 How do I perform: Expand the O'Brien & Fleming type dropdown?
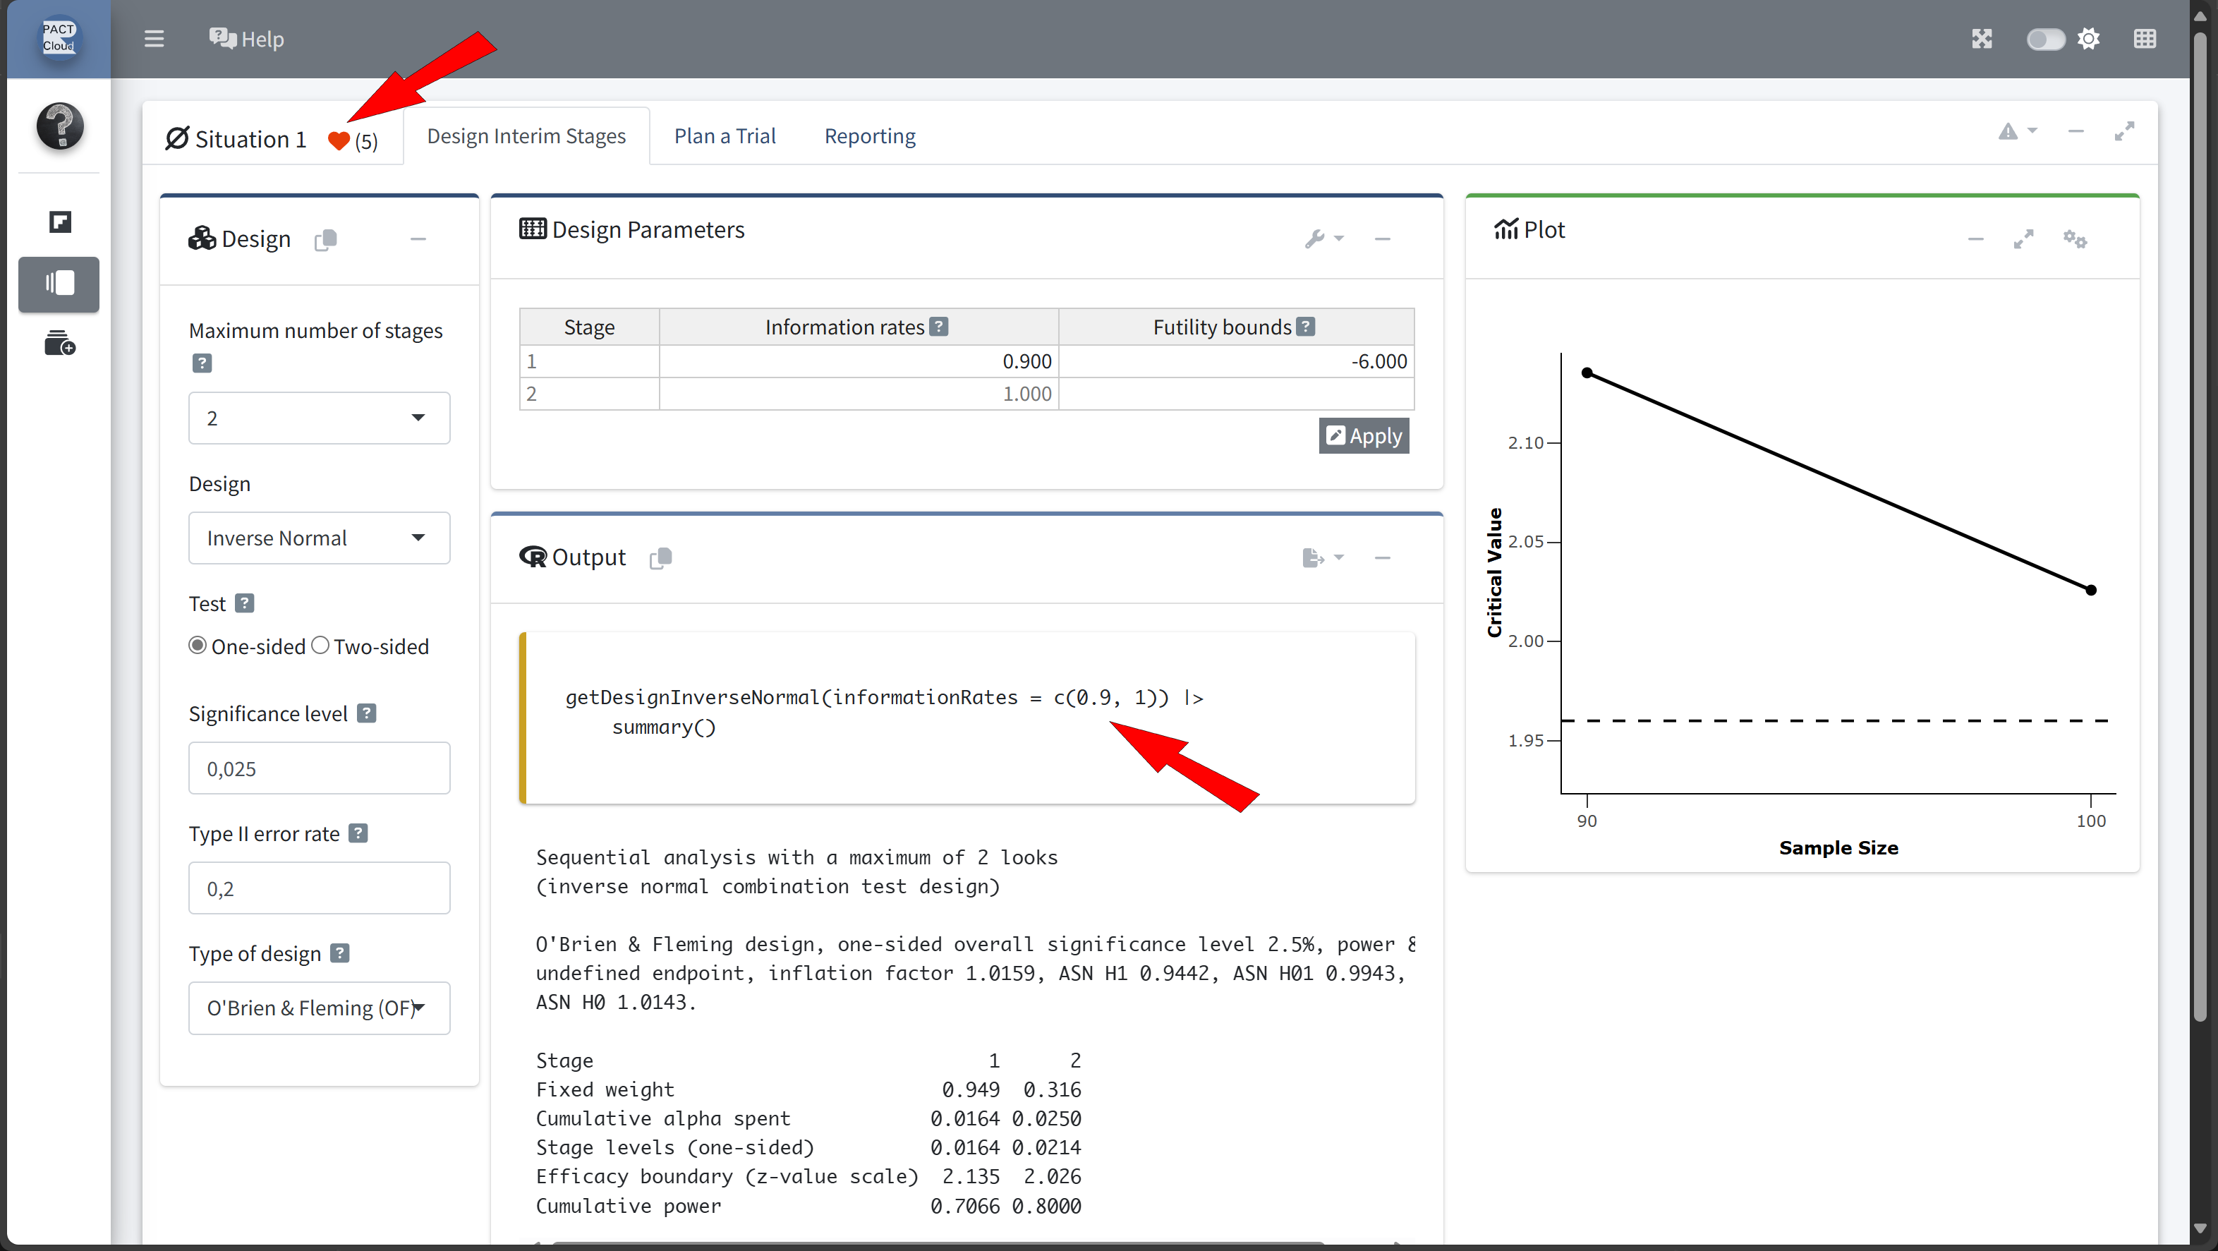(319, 1008)
